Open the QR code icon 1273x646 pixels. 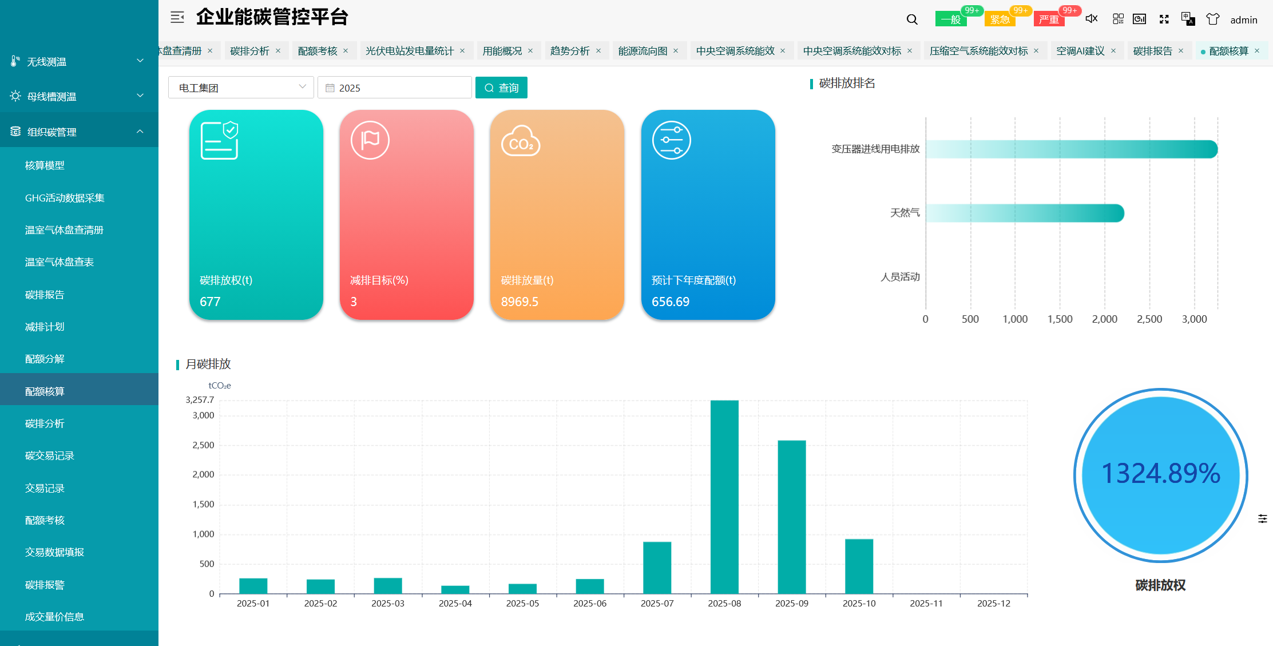[1118, 19]
